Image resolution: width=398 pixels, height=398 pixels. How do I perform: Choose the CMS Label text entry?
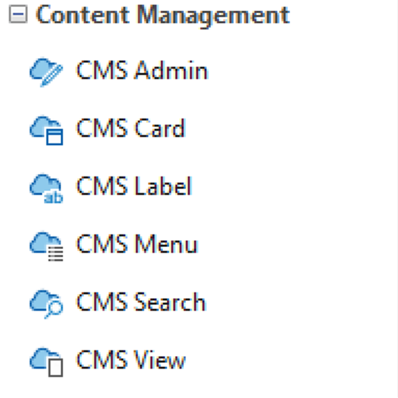click(134, 186)
